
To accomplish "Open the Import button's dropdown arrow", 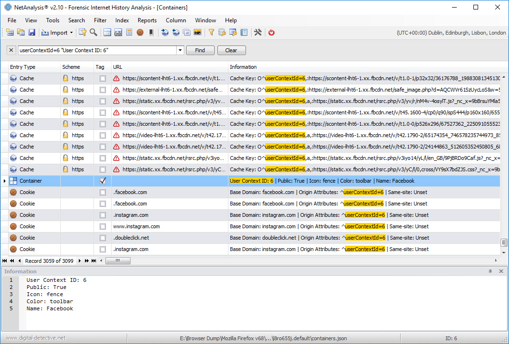I will [x=71, y=32].
